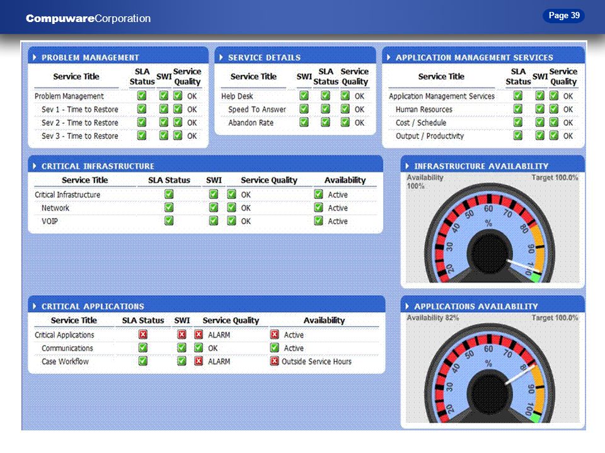Click Speed To Answer SLA Status icon

pyautogui.click(x=326, y=109)
